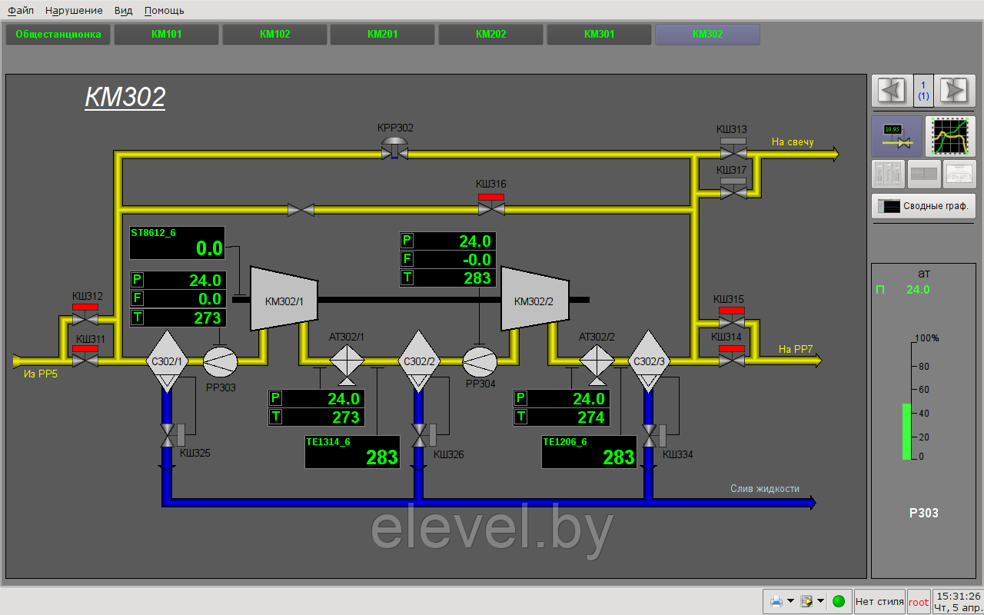
Task: Open the Нарушение menu
Action: [x=74, y=10]
